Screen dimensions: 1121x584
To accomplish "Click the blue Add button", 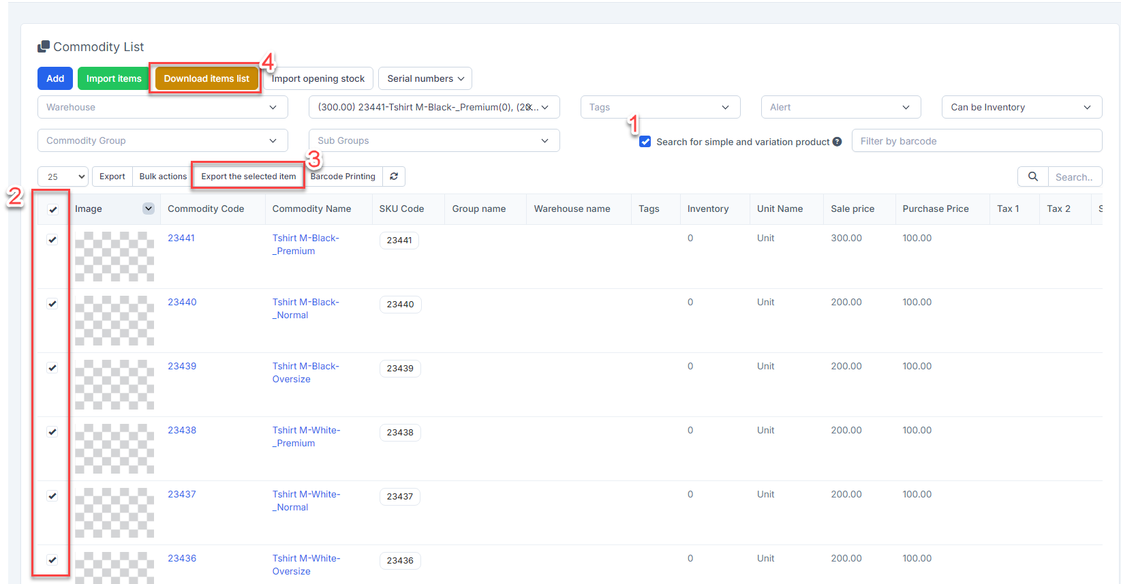I will pyautogui.click(x=55, y=78).
